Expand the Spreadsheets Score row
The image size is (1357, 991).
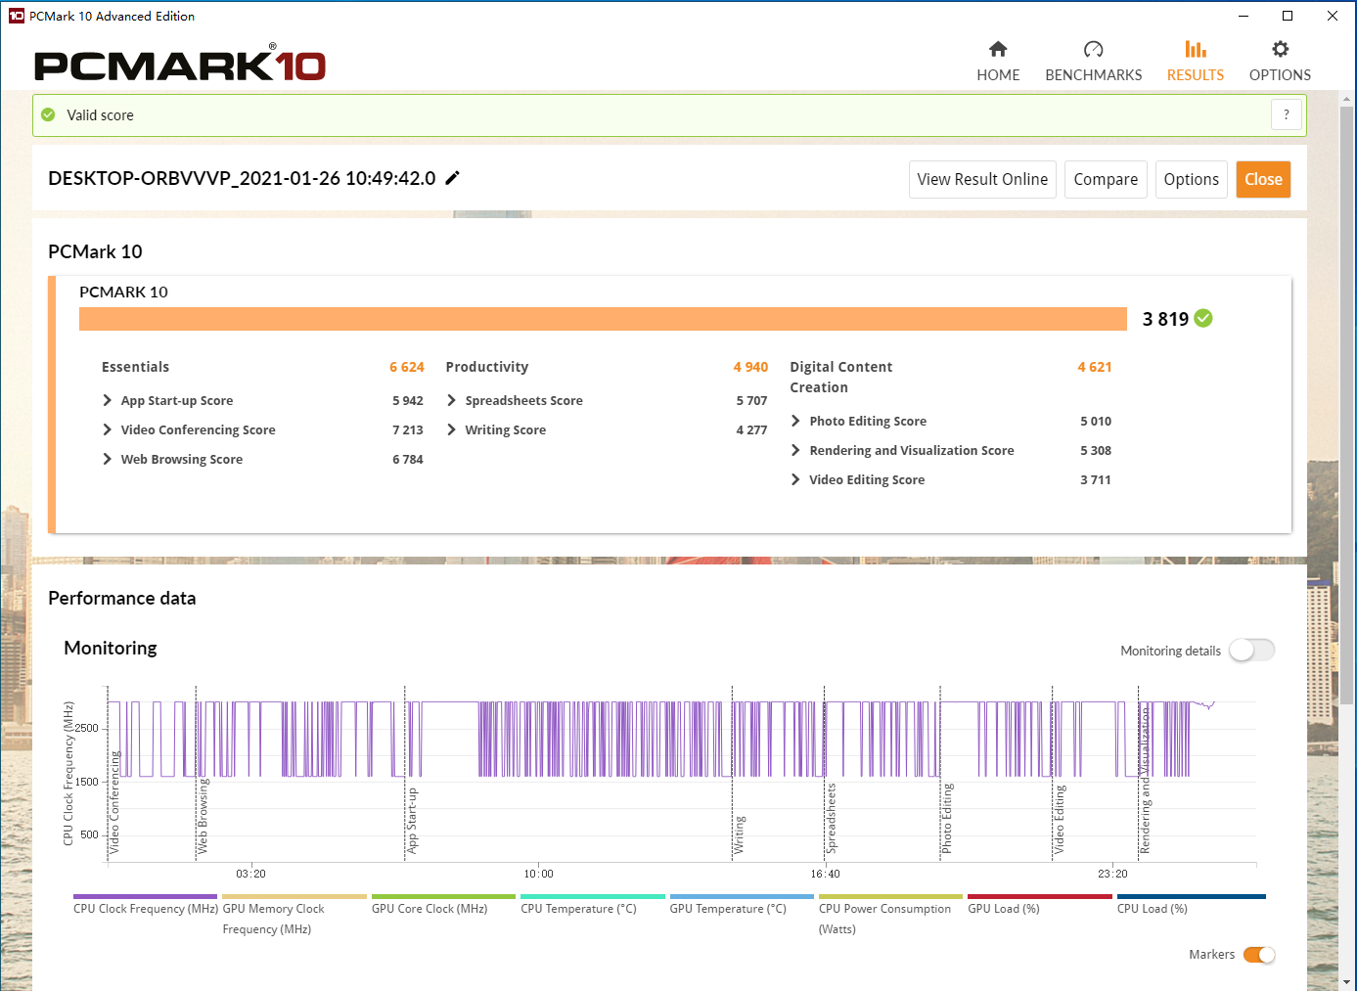tap(452, 401)
